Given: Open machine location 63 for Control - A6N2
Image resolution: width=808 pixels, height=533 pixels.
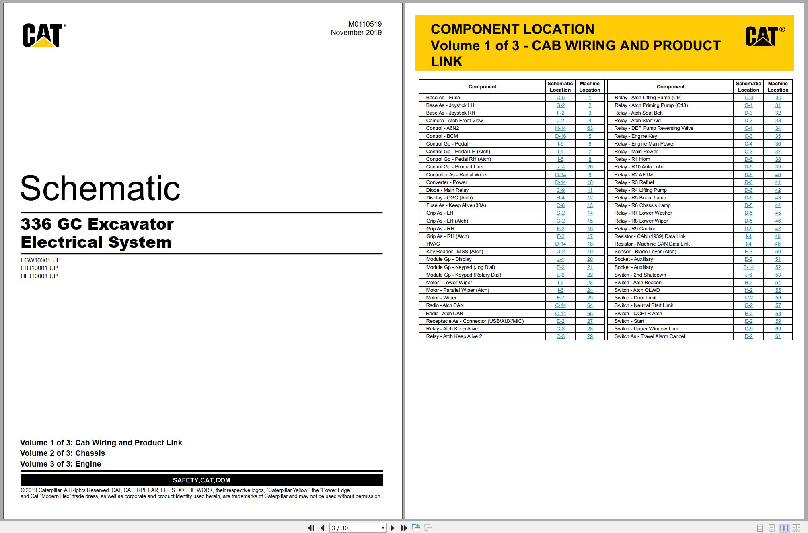Looking at the screenshot, I should point(590,128).
